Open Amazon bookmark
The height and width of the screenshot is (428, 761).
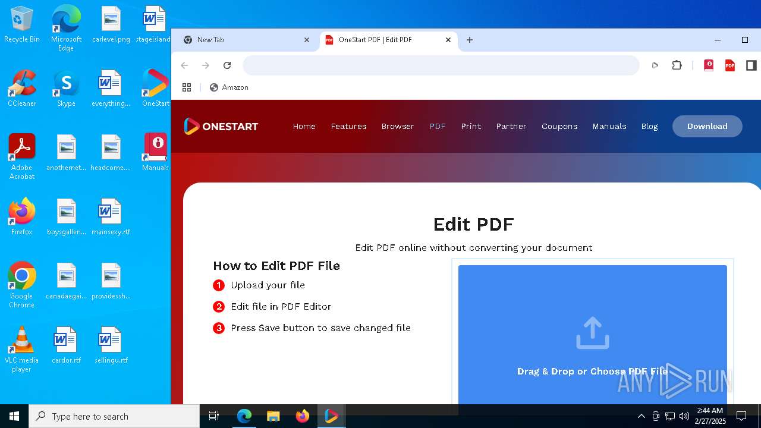click(x=229, y=87)
